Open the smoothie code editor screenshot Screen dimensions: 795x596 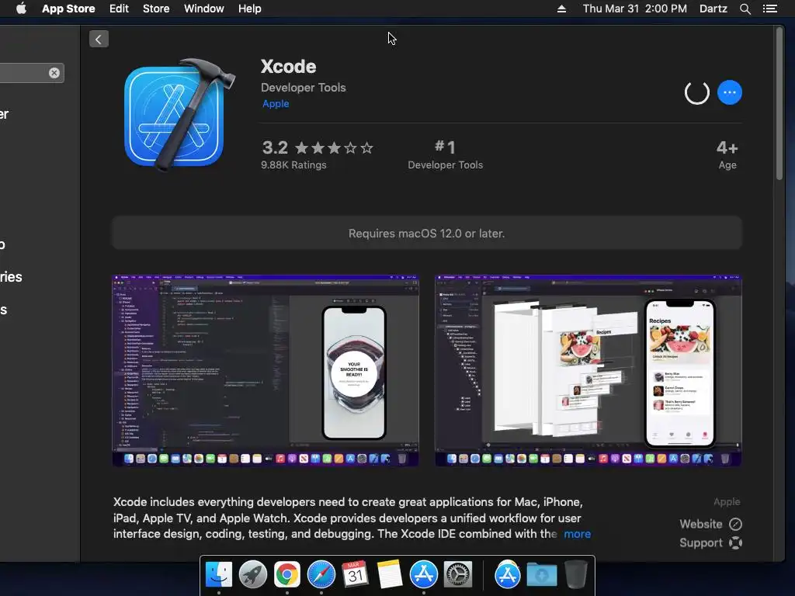click(266, 370)
